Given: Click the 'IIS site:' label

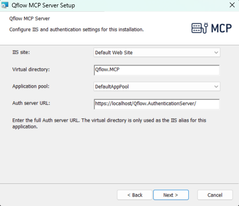Looking at the screenshot, I should (21, 52).
